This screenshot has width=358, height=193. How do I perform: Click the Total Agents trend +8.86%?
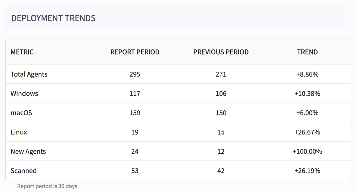pyautogui.click(x=307, y=74)
